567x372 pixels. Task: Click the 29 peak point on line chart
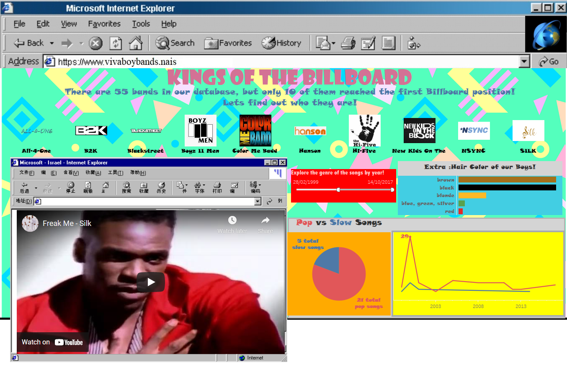(x=410, y=237)
